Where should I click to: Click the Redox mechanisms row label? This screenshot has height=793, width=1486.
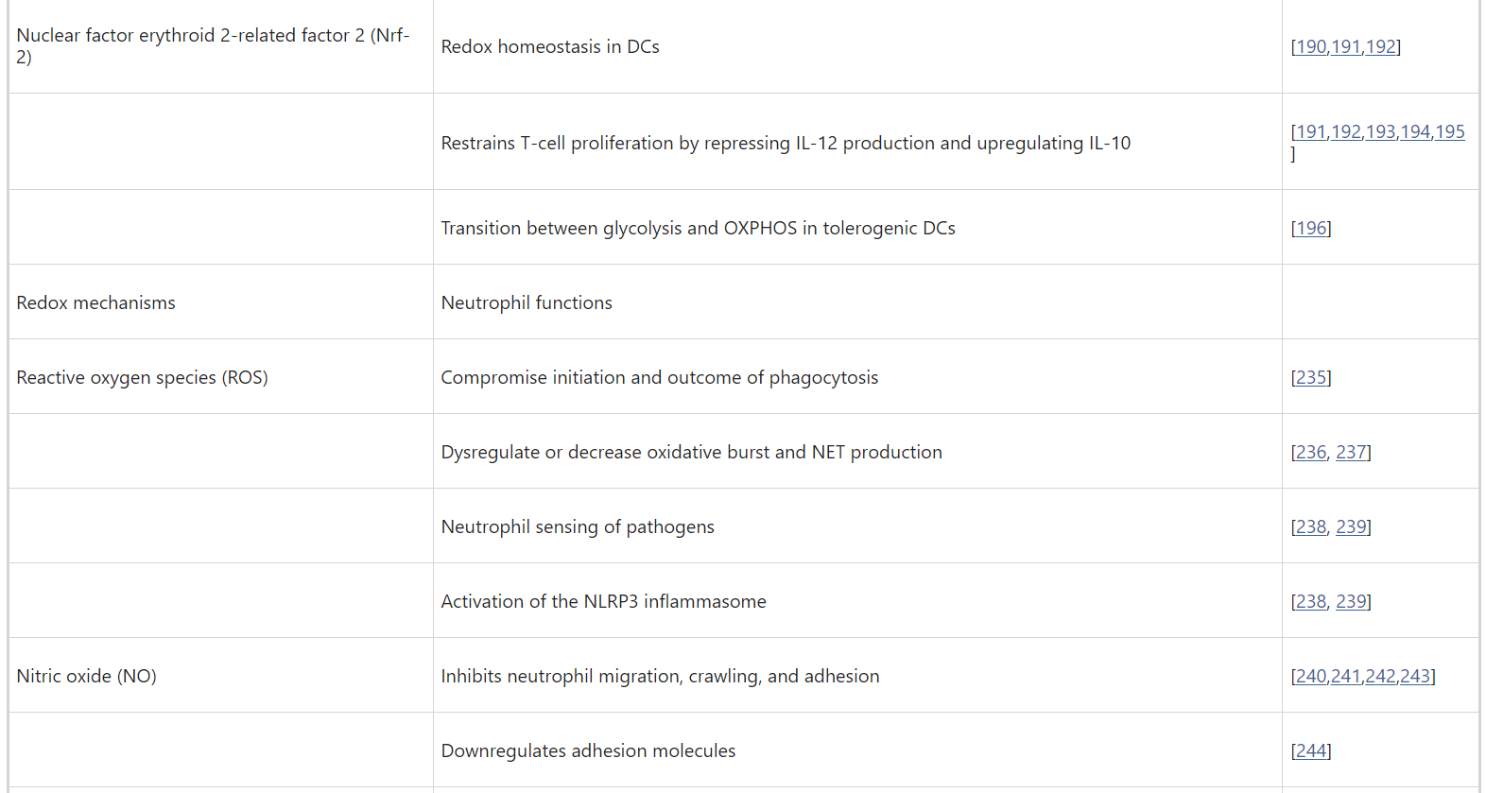[x=96, y=303]
